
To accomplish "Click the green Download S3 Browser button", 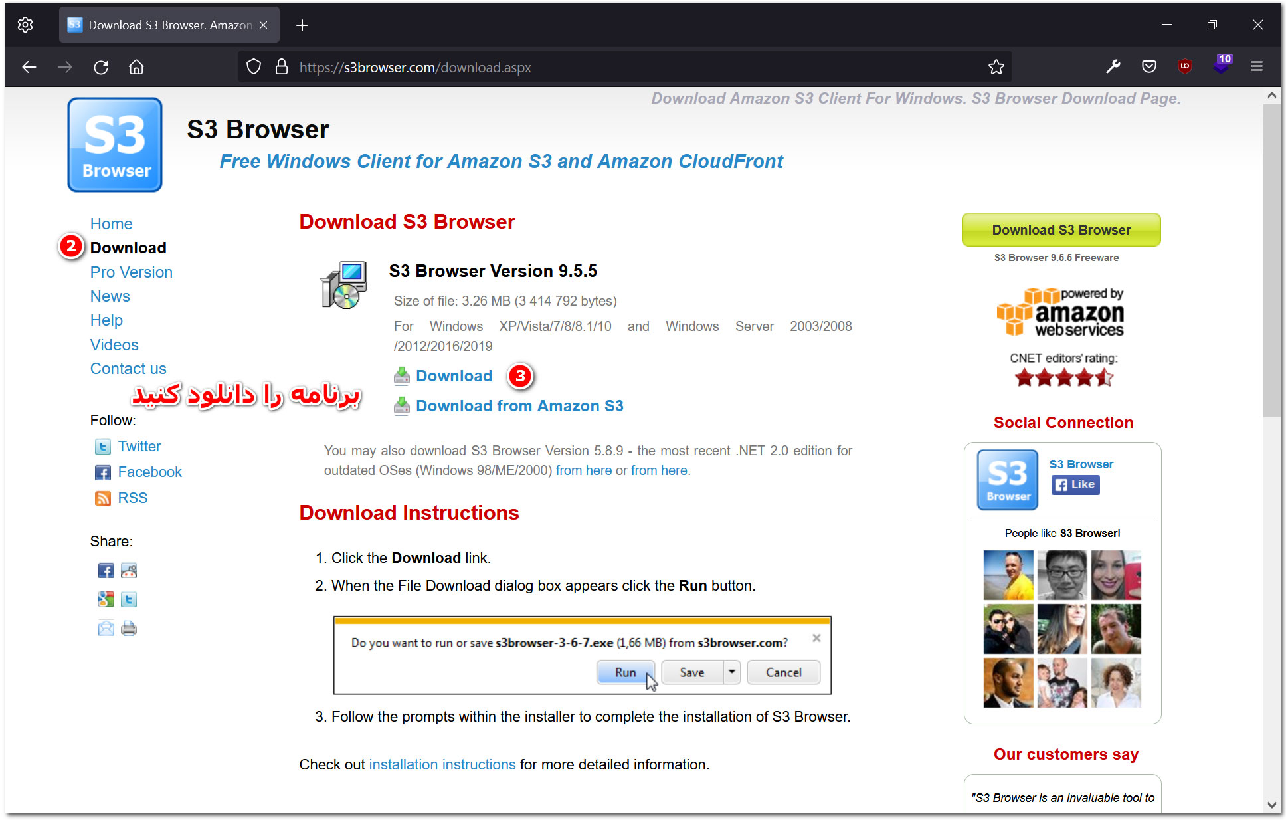I will tap(1061, 229).
